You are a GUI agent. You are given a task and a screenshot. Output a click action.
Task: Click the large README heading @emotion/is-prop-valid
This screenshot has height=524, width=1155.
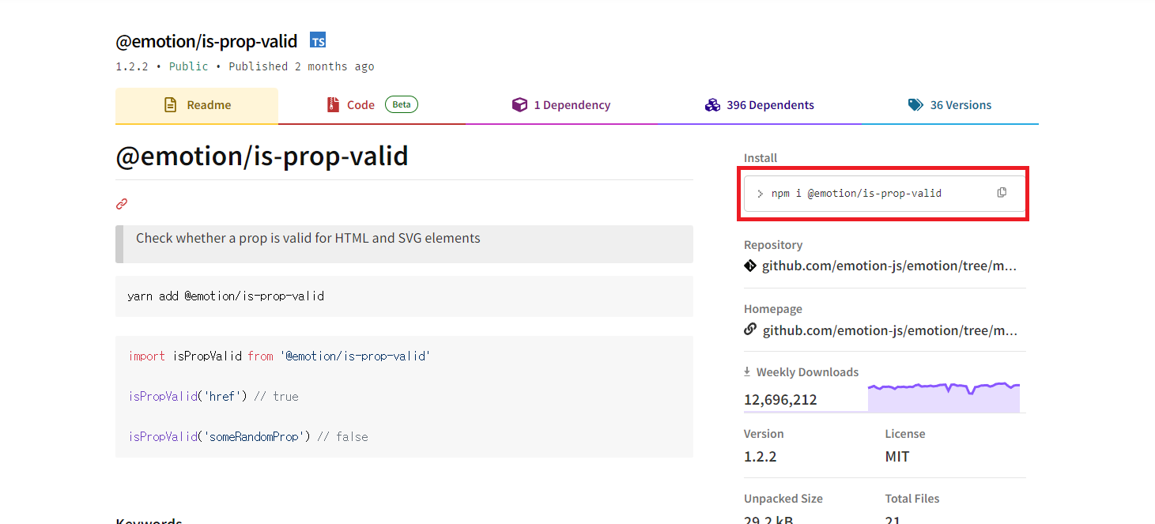point(262,156)
